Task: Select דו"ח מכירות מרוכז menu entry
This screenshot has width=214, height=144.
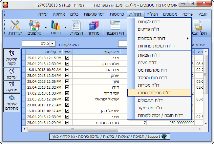Action: tap(159, 93)
